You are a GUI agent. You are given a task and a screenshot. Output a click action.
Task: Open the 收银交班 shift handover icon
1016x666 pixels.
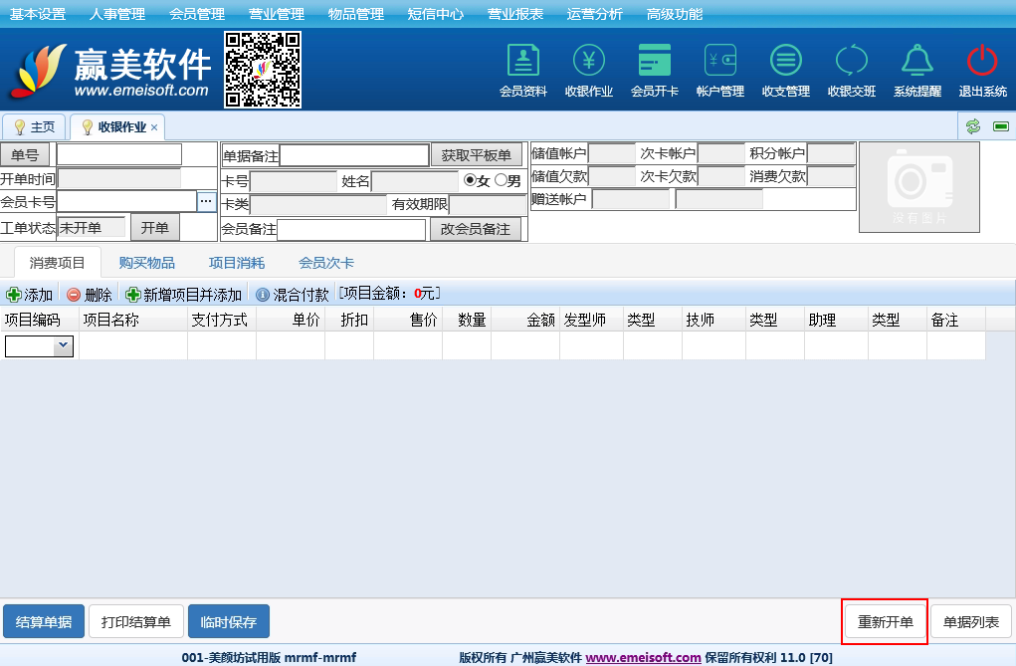(851, 62)
